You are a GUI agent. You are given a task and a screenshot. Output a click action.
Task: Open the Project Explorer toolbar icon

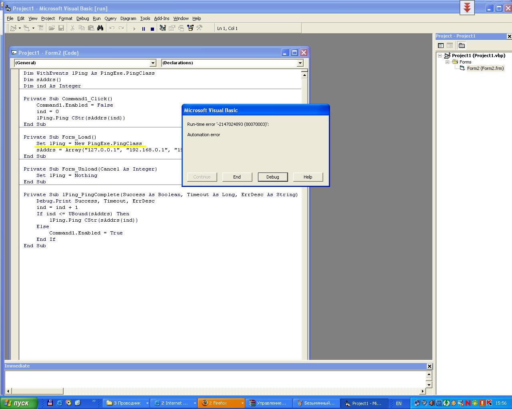click(x=163, y=28)
